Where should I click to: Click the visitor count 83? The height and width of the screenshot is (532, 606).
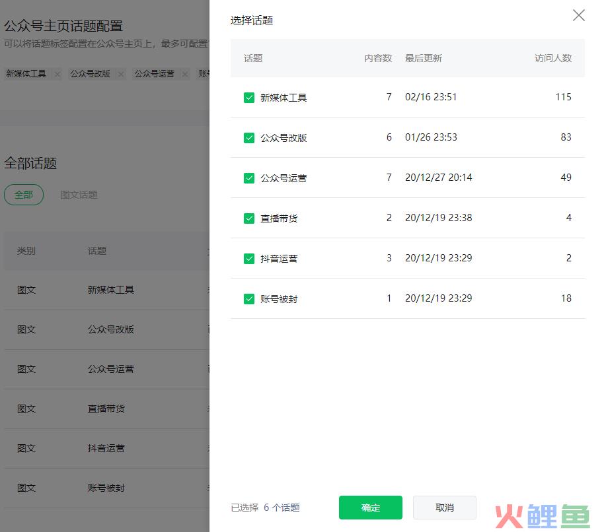coord(566,137)
